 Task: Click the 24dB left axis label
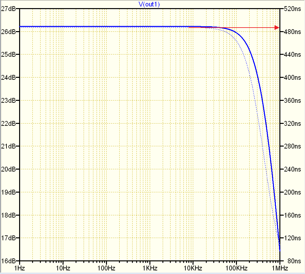coord(8,77)
